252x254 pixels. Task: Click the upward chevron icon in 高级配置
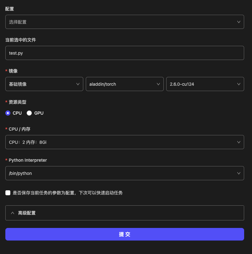pyautogui.click(x=13, y=213)
